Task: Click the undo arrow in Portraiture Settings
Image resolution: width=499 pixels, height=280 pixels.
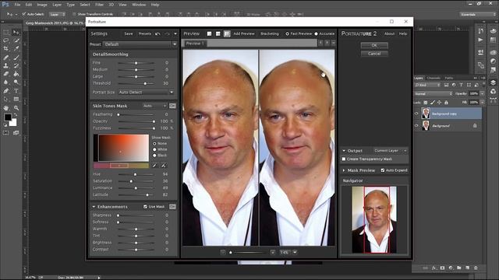Action: pos(157,33)
